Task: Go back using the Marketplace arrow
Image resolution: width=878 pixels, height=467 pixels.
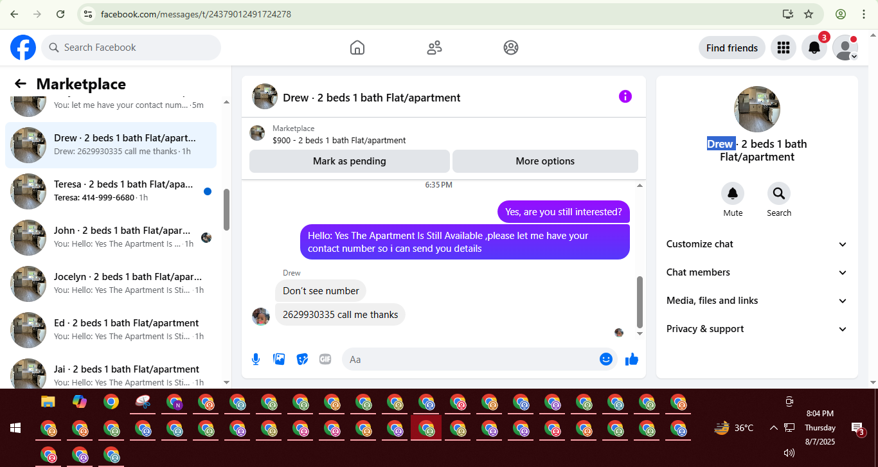Action: click(x=21, y=84)
